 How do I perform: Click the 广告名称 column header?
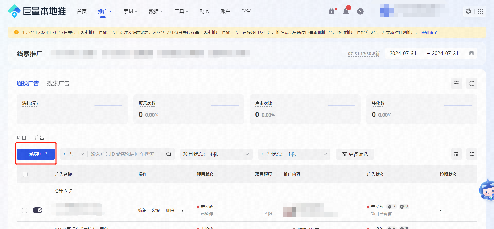[64, 174]
